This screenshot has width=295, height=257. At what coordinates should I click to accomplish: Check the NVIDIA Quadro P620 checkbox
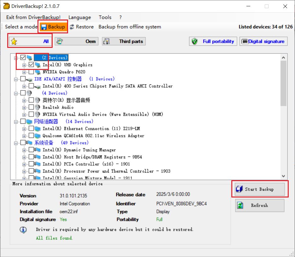(x=31, y=72)
